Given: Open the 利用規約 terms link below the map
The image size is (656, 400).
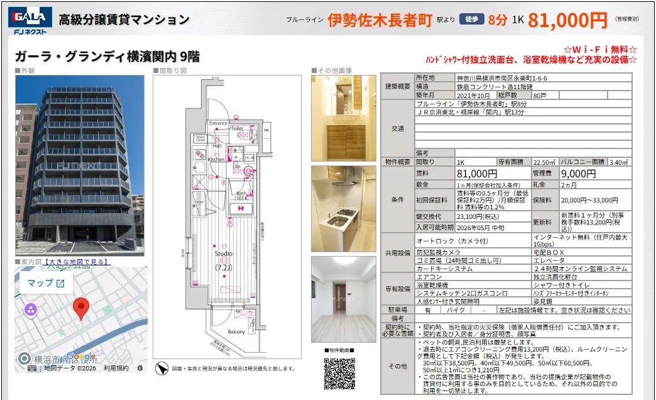Looking at the screenshot, I should (x=118, y=368).
